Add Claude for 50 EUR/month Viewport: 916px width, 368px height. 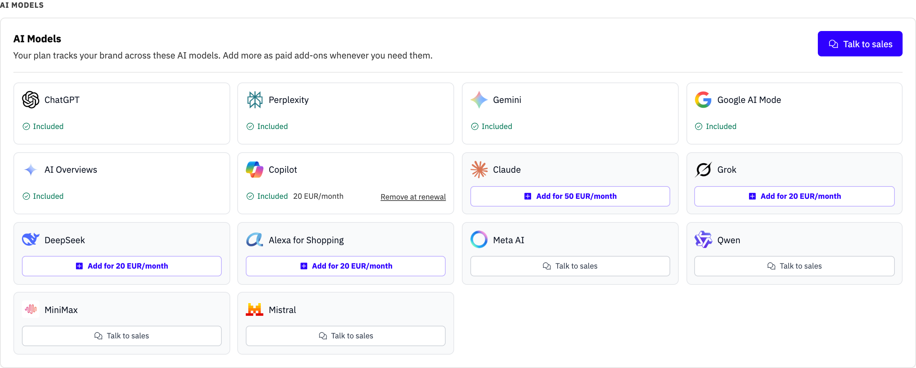pos(570,197)
